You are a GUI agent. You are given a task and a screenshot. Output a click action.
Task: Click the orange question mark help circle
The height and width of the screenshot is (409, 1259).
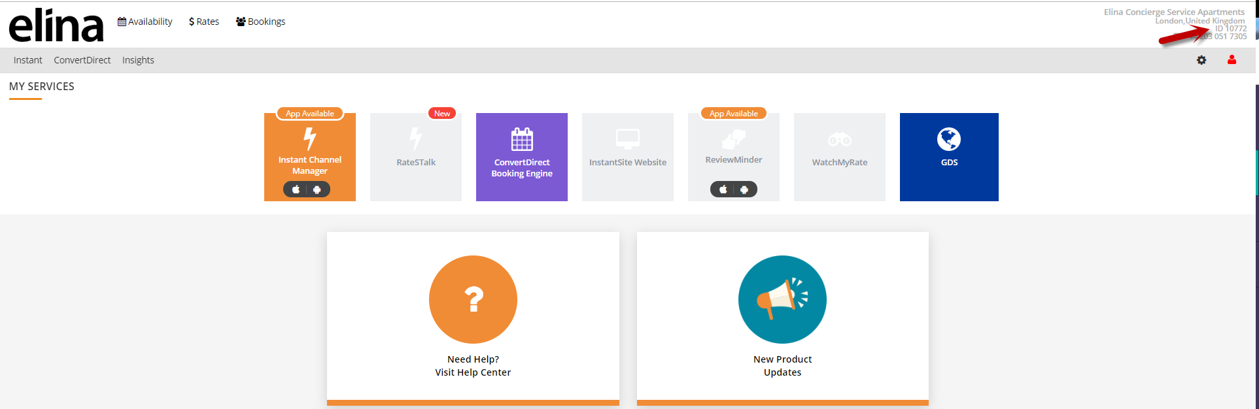(473, 299)
